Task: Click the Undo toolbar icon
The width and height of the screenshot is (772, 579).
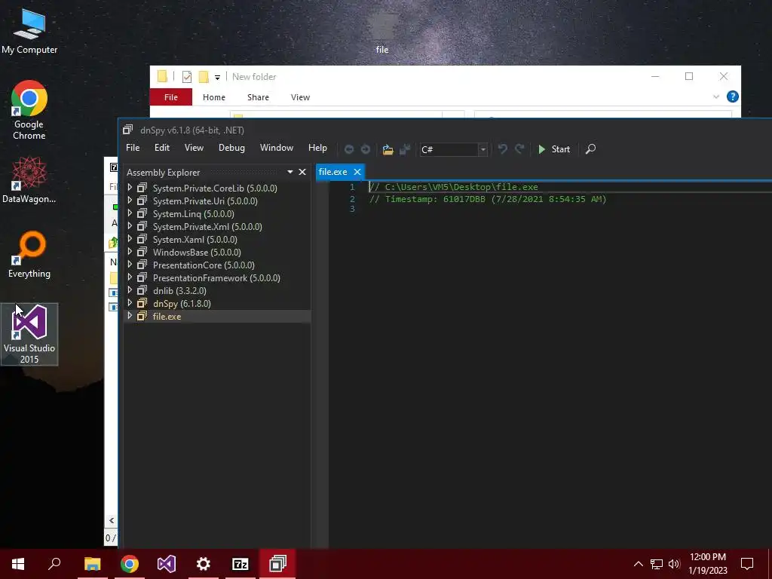Action: (x=502, y=149)
